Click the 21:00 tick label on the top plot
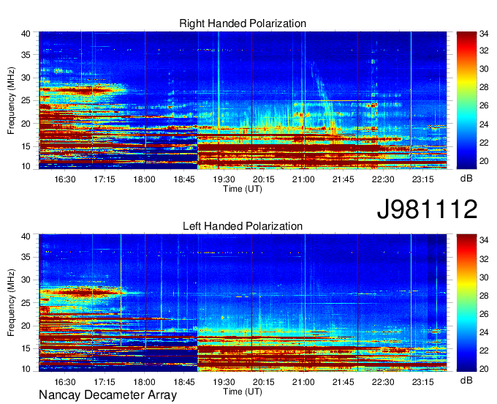This screenshot has width=497, height=404. pyautogui.click(x=303, y=179)
